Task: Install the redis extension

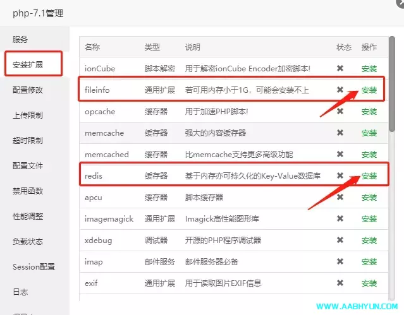Action: coord(369,176)
